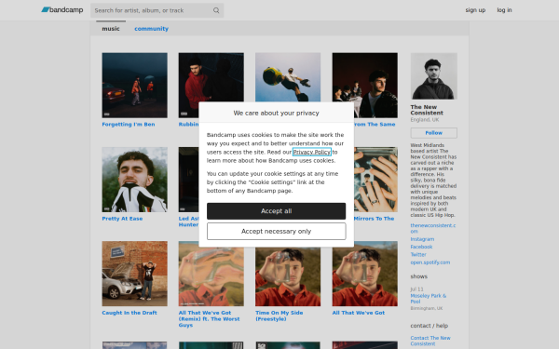Open the open.spotify.com link
The height and width of the screenshot is (349, 559).
click(x=429, y=262)
